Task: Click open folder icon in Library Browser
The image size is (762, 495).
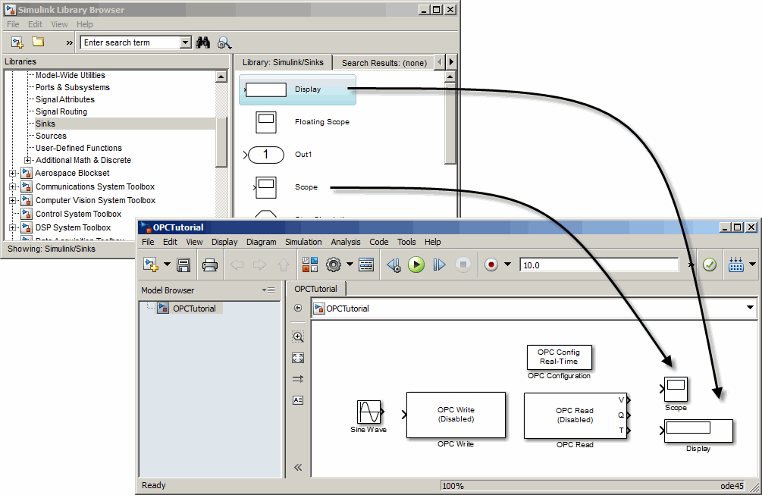Action: click(38, 42)
